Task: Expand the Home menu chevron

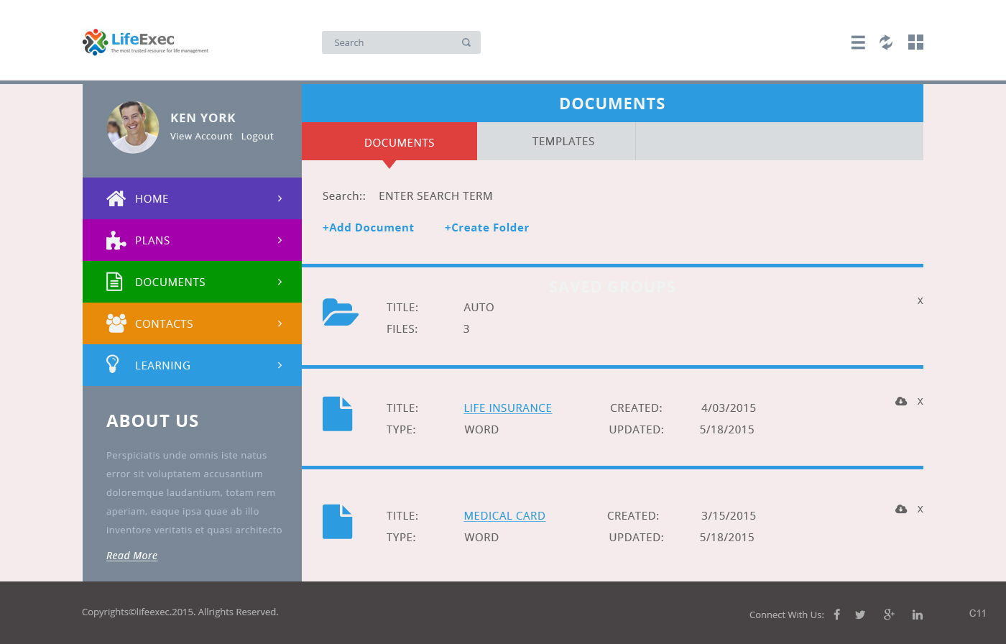Action: point(280,198)
